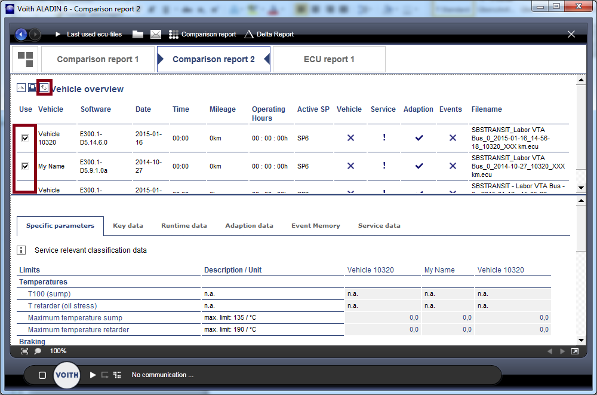The height and width of the screenshot is (395, 597).
Task: Uncheck the Use checkbox for Vehicle 10320
Action: coord(25,138)
